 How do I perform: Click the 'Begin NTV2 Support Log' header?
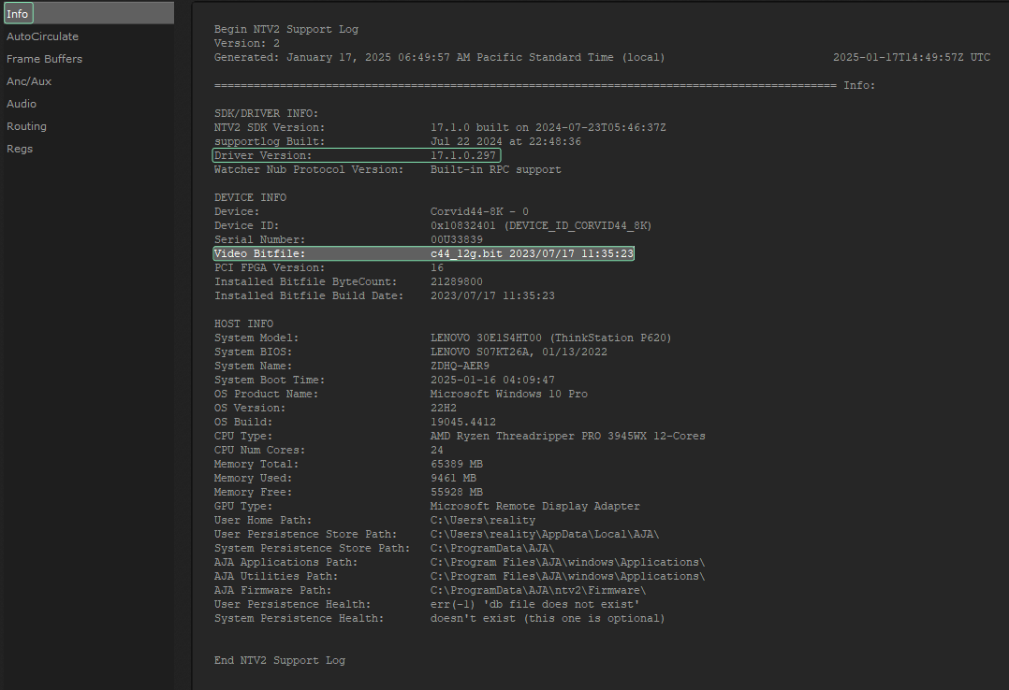(x=285, y=29)
